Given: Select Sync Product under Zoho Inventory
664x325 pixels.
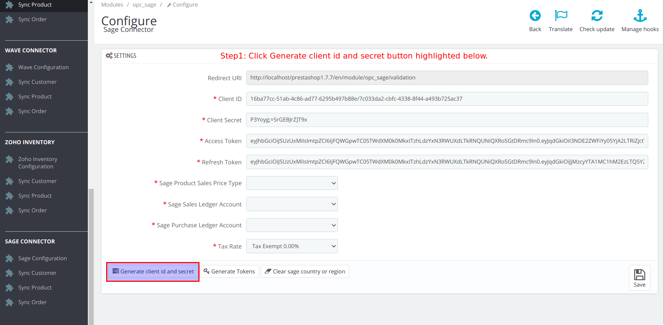Looking at the screenshot, I should [x=35, y=196].
